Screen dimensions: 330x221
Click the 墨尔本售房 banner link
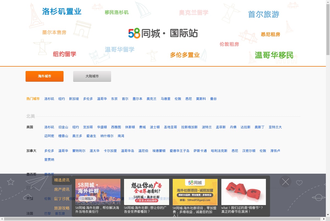[x=54, y=32]
